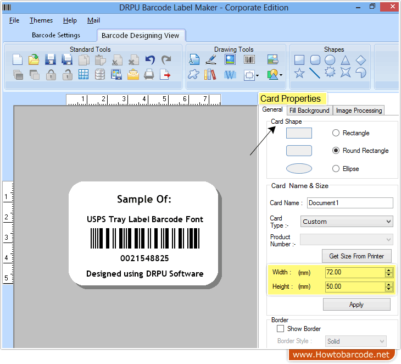Select the Triangle shape
The image size is (401, 364).
(346, 60)
